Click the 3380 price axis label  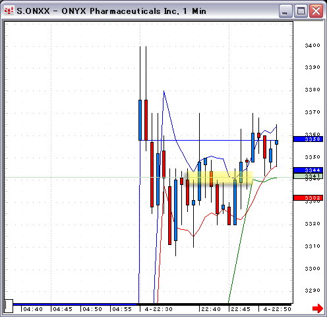tap(312, 90)
